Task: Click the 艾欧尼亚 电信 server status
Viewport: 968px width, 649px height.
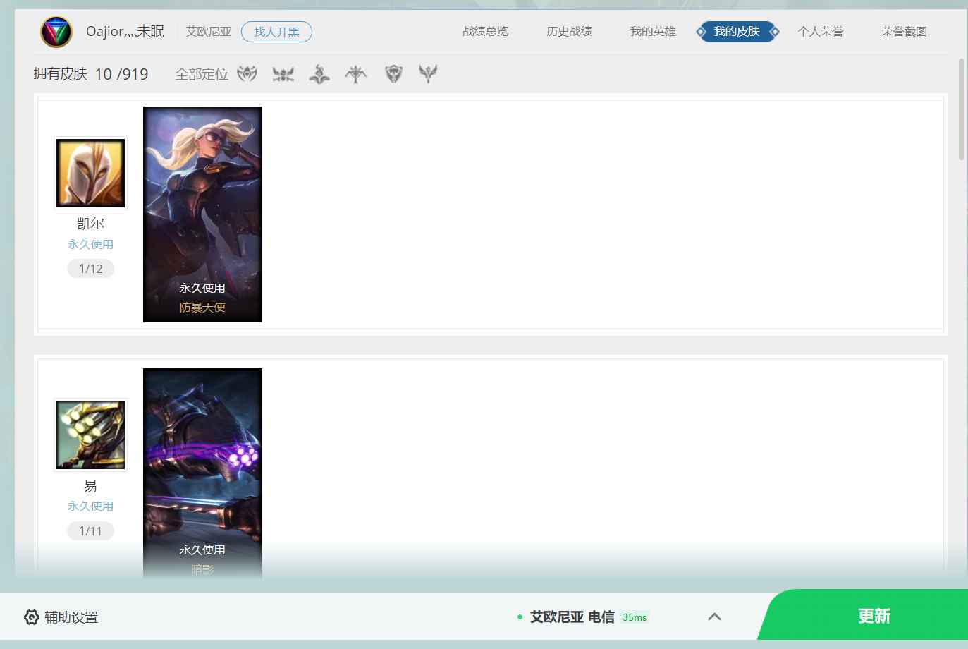Action: click(x=572, y=617)
